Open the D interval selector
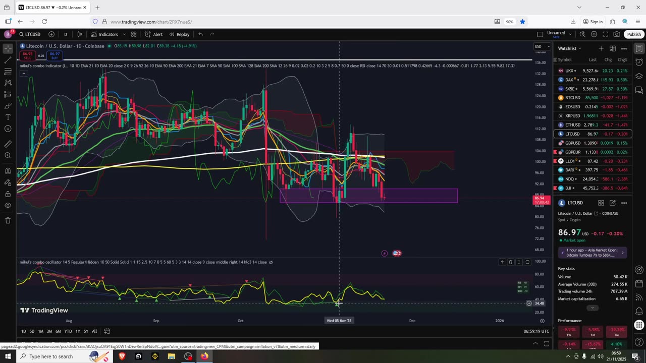Screen dimensions: 646x363 tap(65, 34)
